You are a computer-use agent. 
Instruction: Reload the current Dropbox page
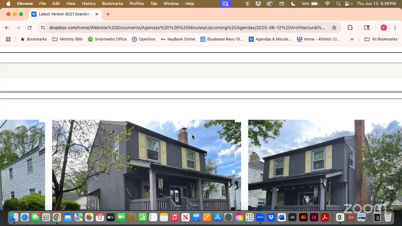(30, 28)
